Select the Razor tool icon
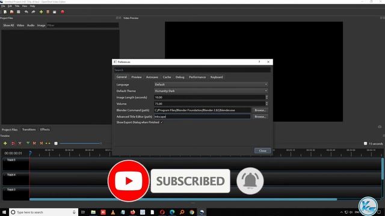 [x=20, y=143]
